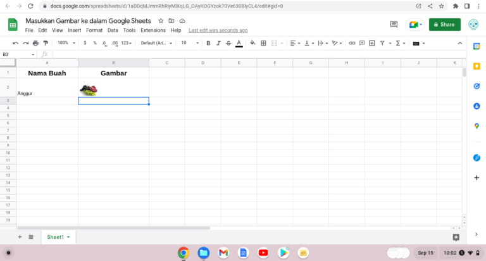
Task: Add a new sheet with plus button
Action: [20, 237]
